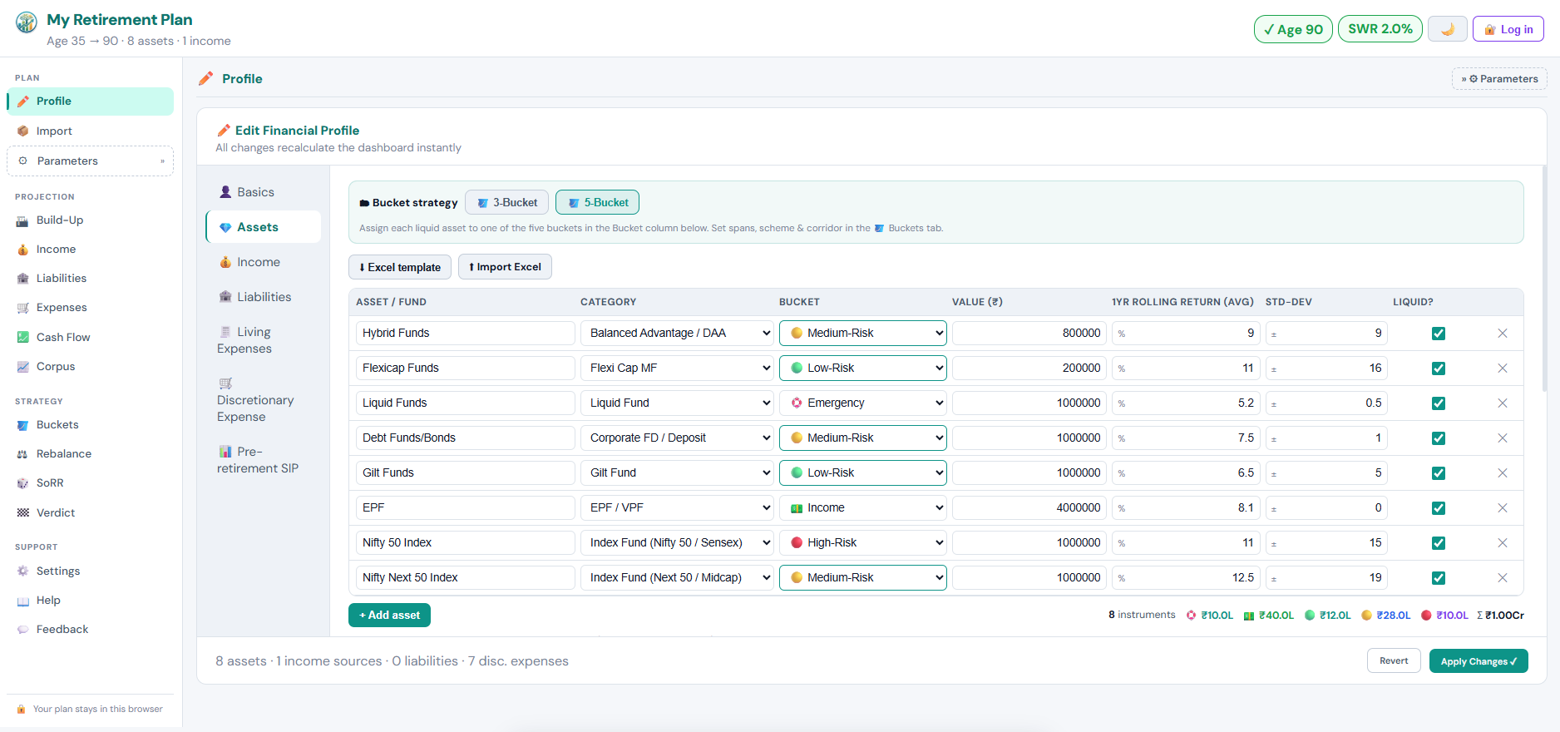
Task: Delete the Debt Funds/Bonds row with X
Action: pyautogui.click(x=1503, y=438)
